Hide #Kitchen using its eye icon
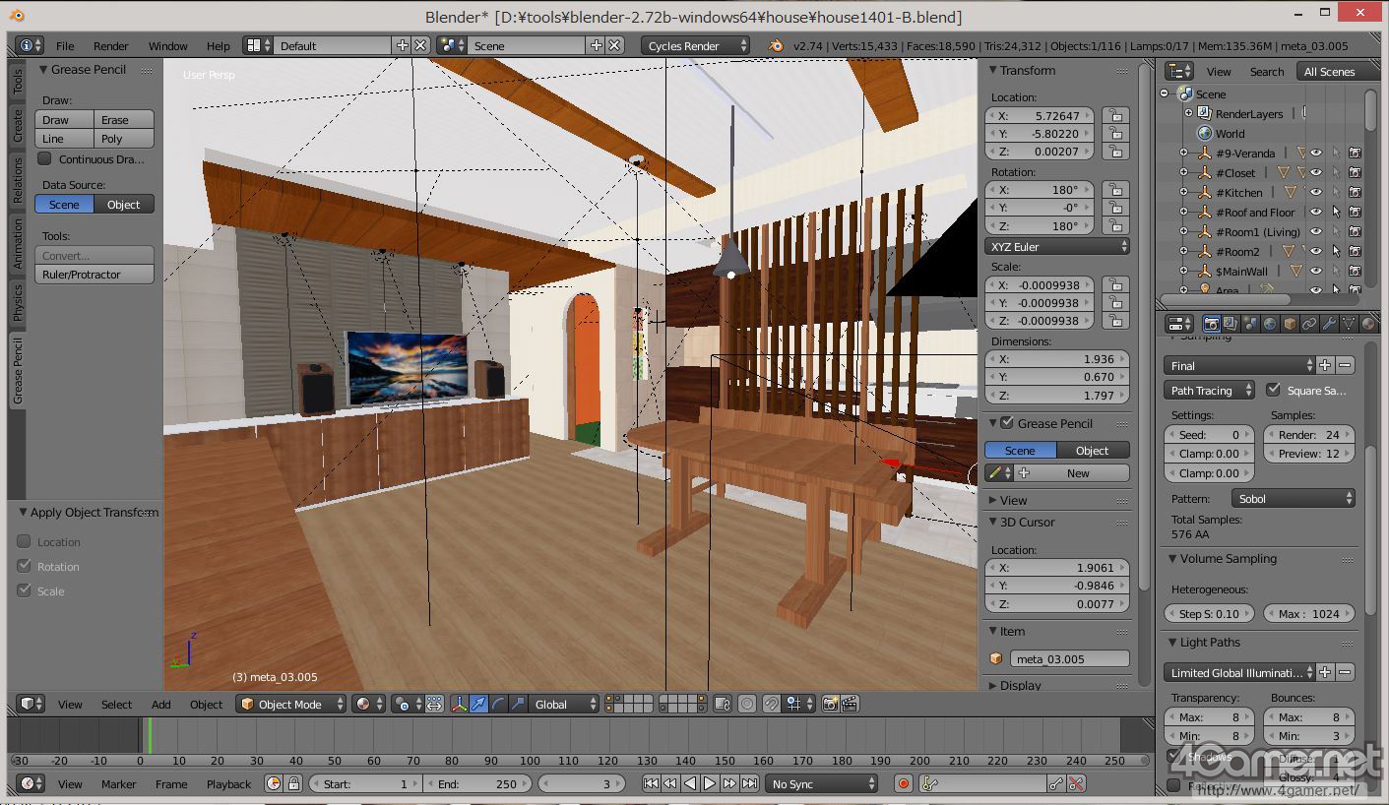 coord(1315,192)
